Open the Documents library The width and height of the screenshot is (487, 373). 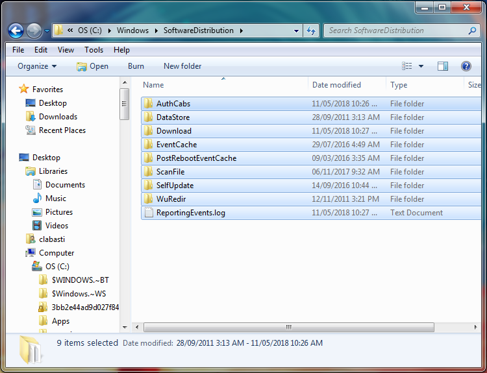(x=58, y=185)
